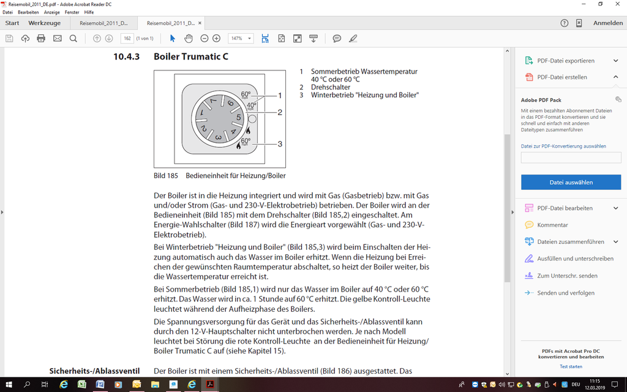
Task: Expand the left navigation pane arrow
Action: [2, 212]
